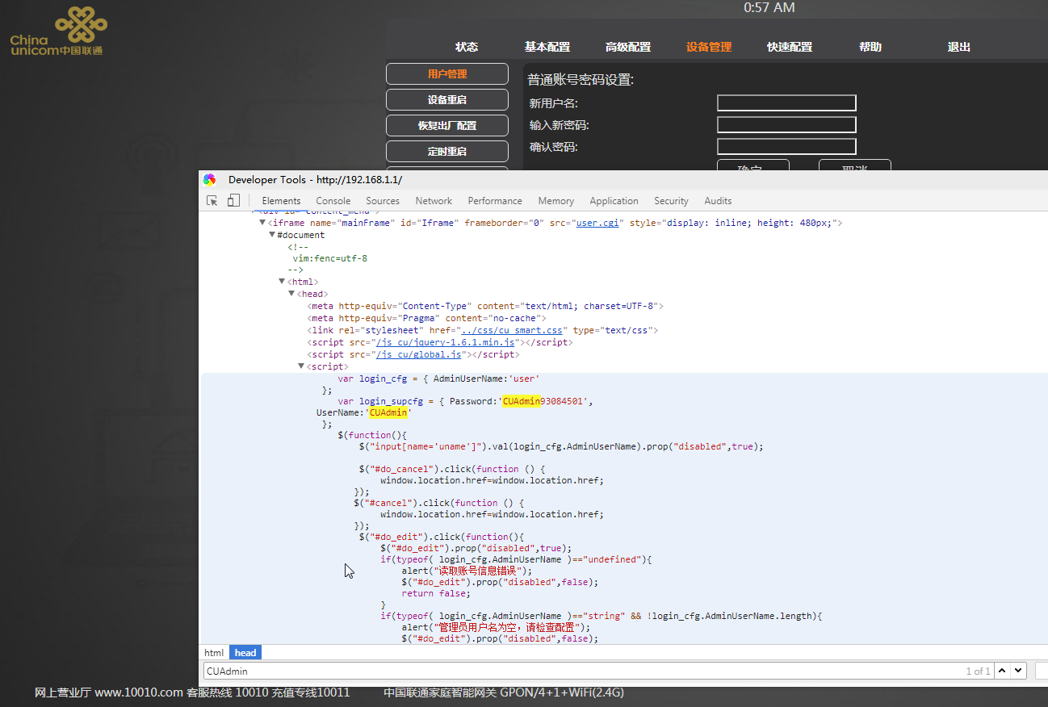
Task: Select 恢复出厂配置 sidebar button
Action: click(447, 125)
